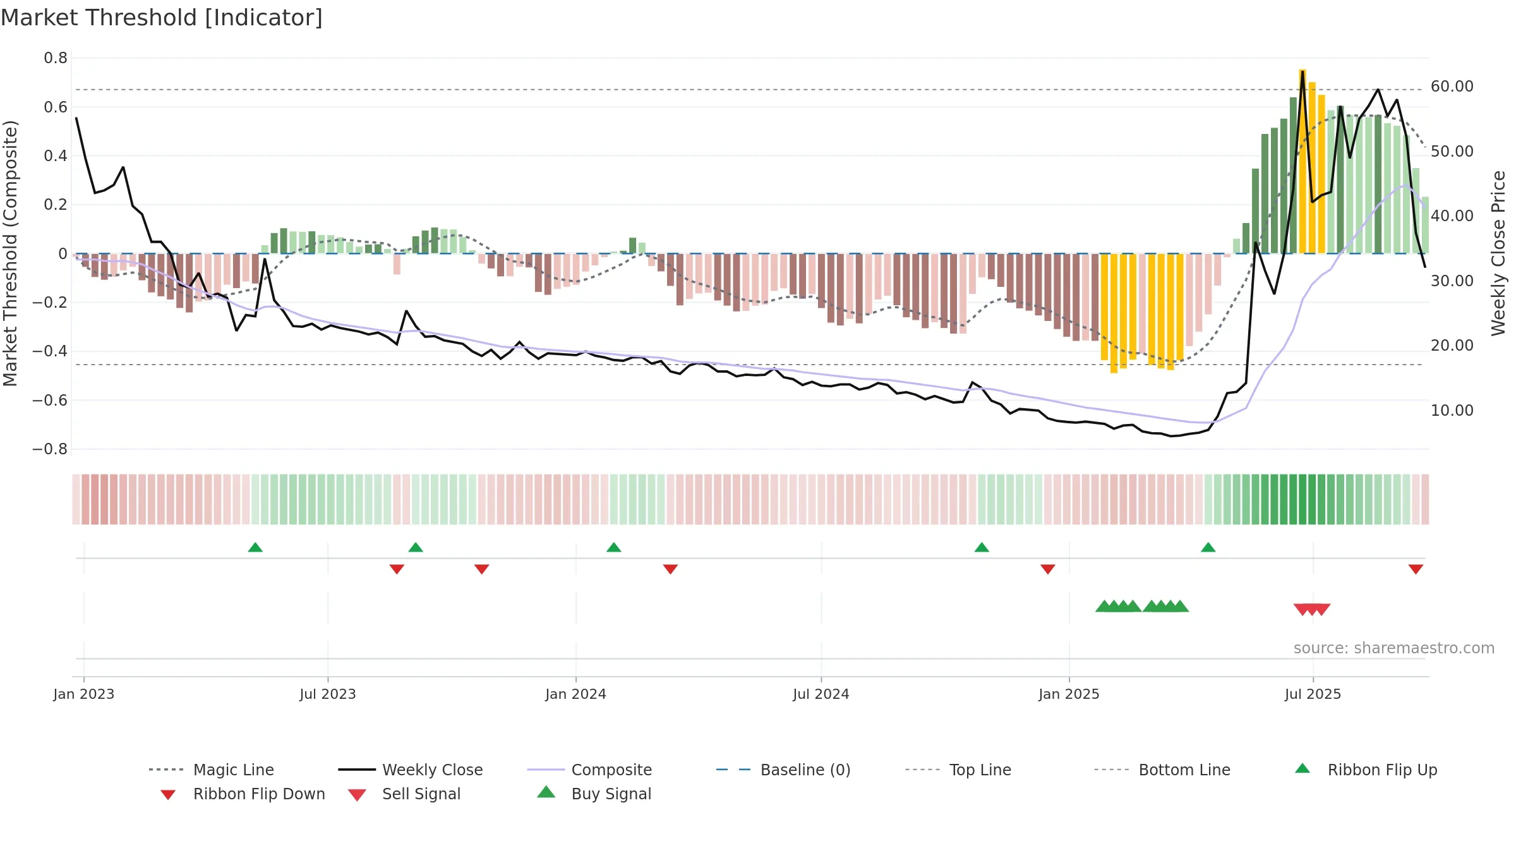Select the Jul 2024 x-axis label

click(x=821, y=694)
